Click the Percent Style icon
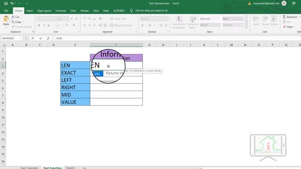 coord(150,25)
